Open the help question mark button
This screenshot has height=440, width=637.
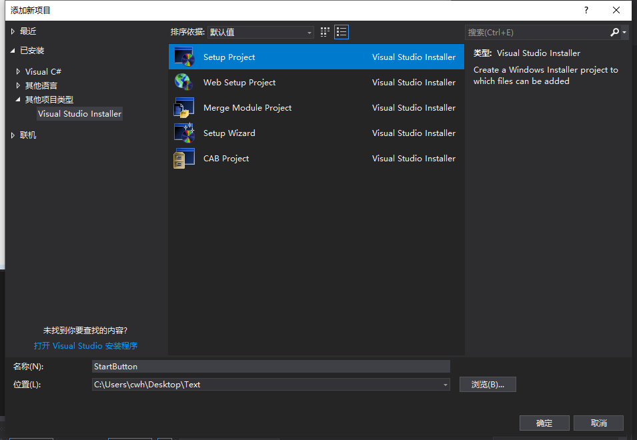[586, 10]
